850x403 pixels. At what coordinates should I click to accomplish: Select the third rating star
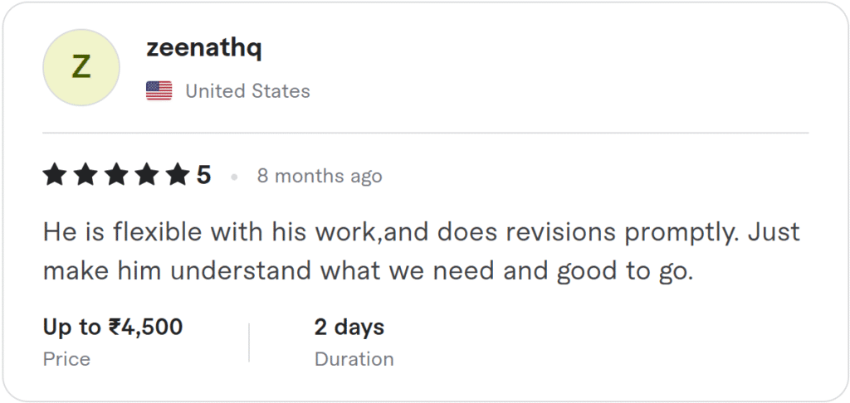tap(116, 175)
